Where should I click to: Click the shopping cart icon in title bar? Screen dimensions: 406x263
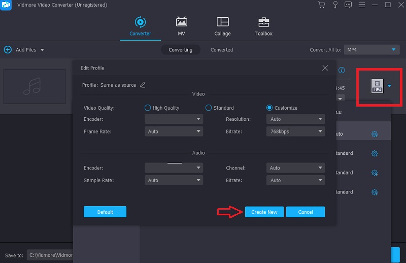321,5
